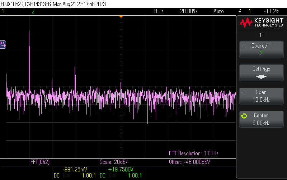Click the Settings down arrow icon

click(261, 77)
